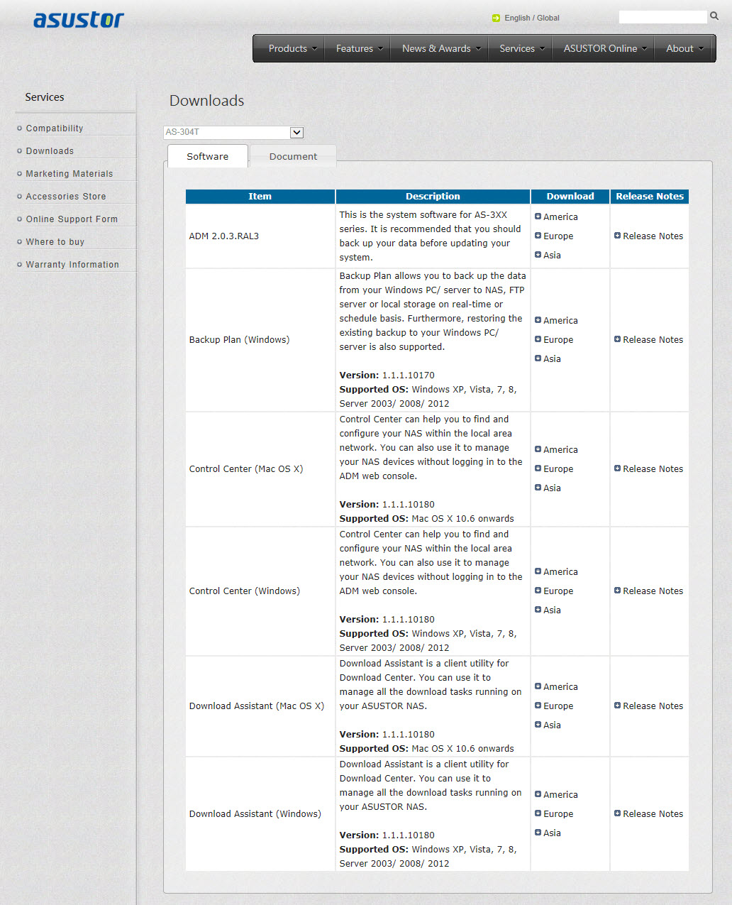Viewport: 732px width, 905px height.
Task: Click the ASUSTOR logo
Action: tap(79, 20)
